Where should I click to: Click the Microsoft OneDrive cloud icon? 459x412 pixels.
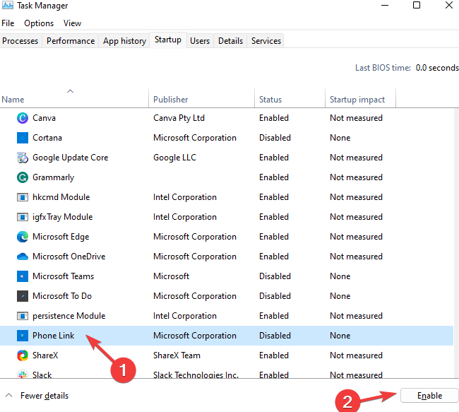(22, 257)
